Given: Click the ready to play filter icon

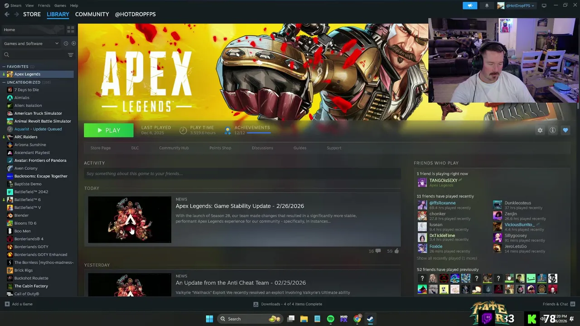Looking at the screenshot, I should pos(73,43).
